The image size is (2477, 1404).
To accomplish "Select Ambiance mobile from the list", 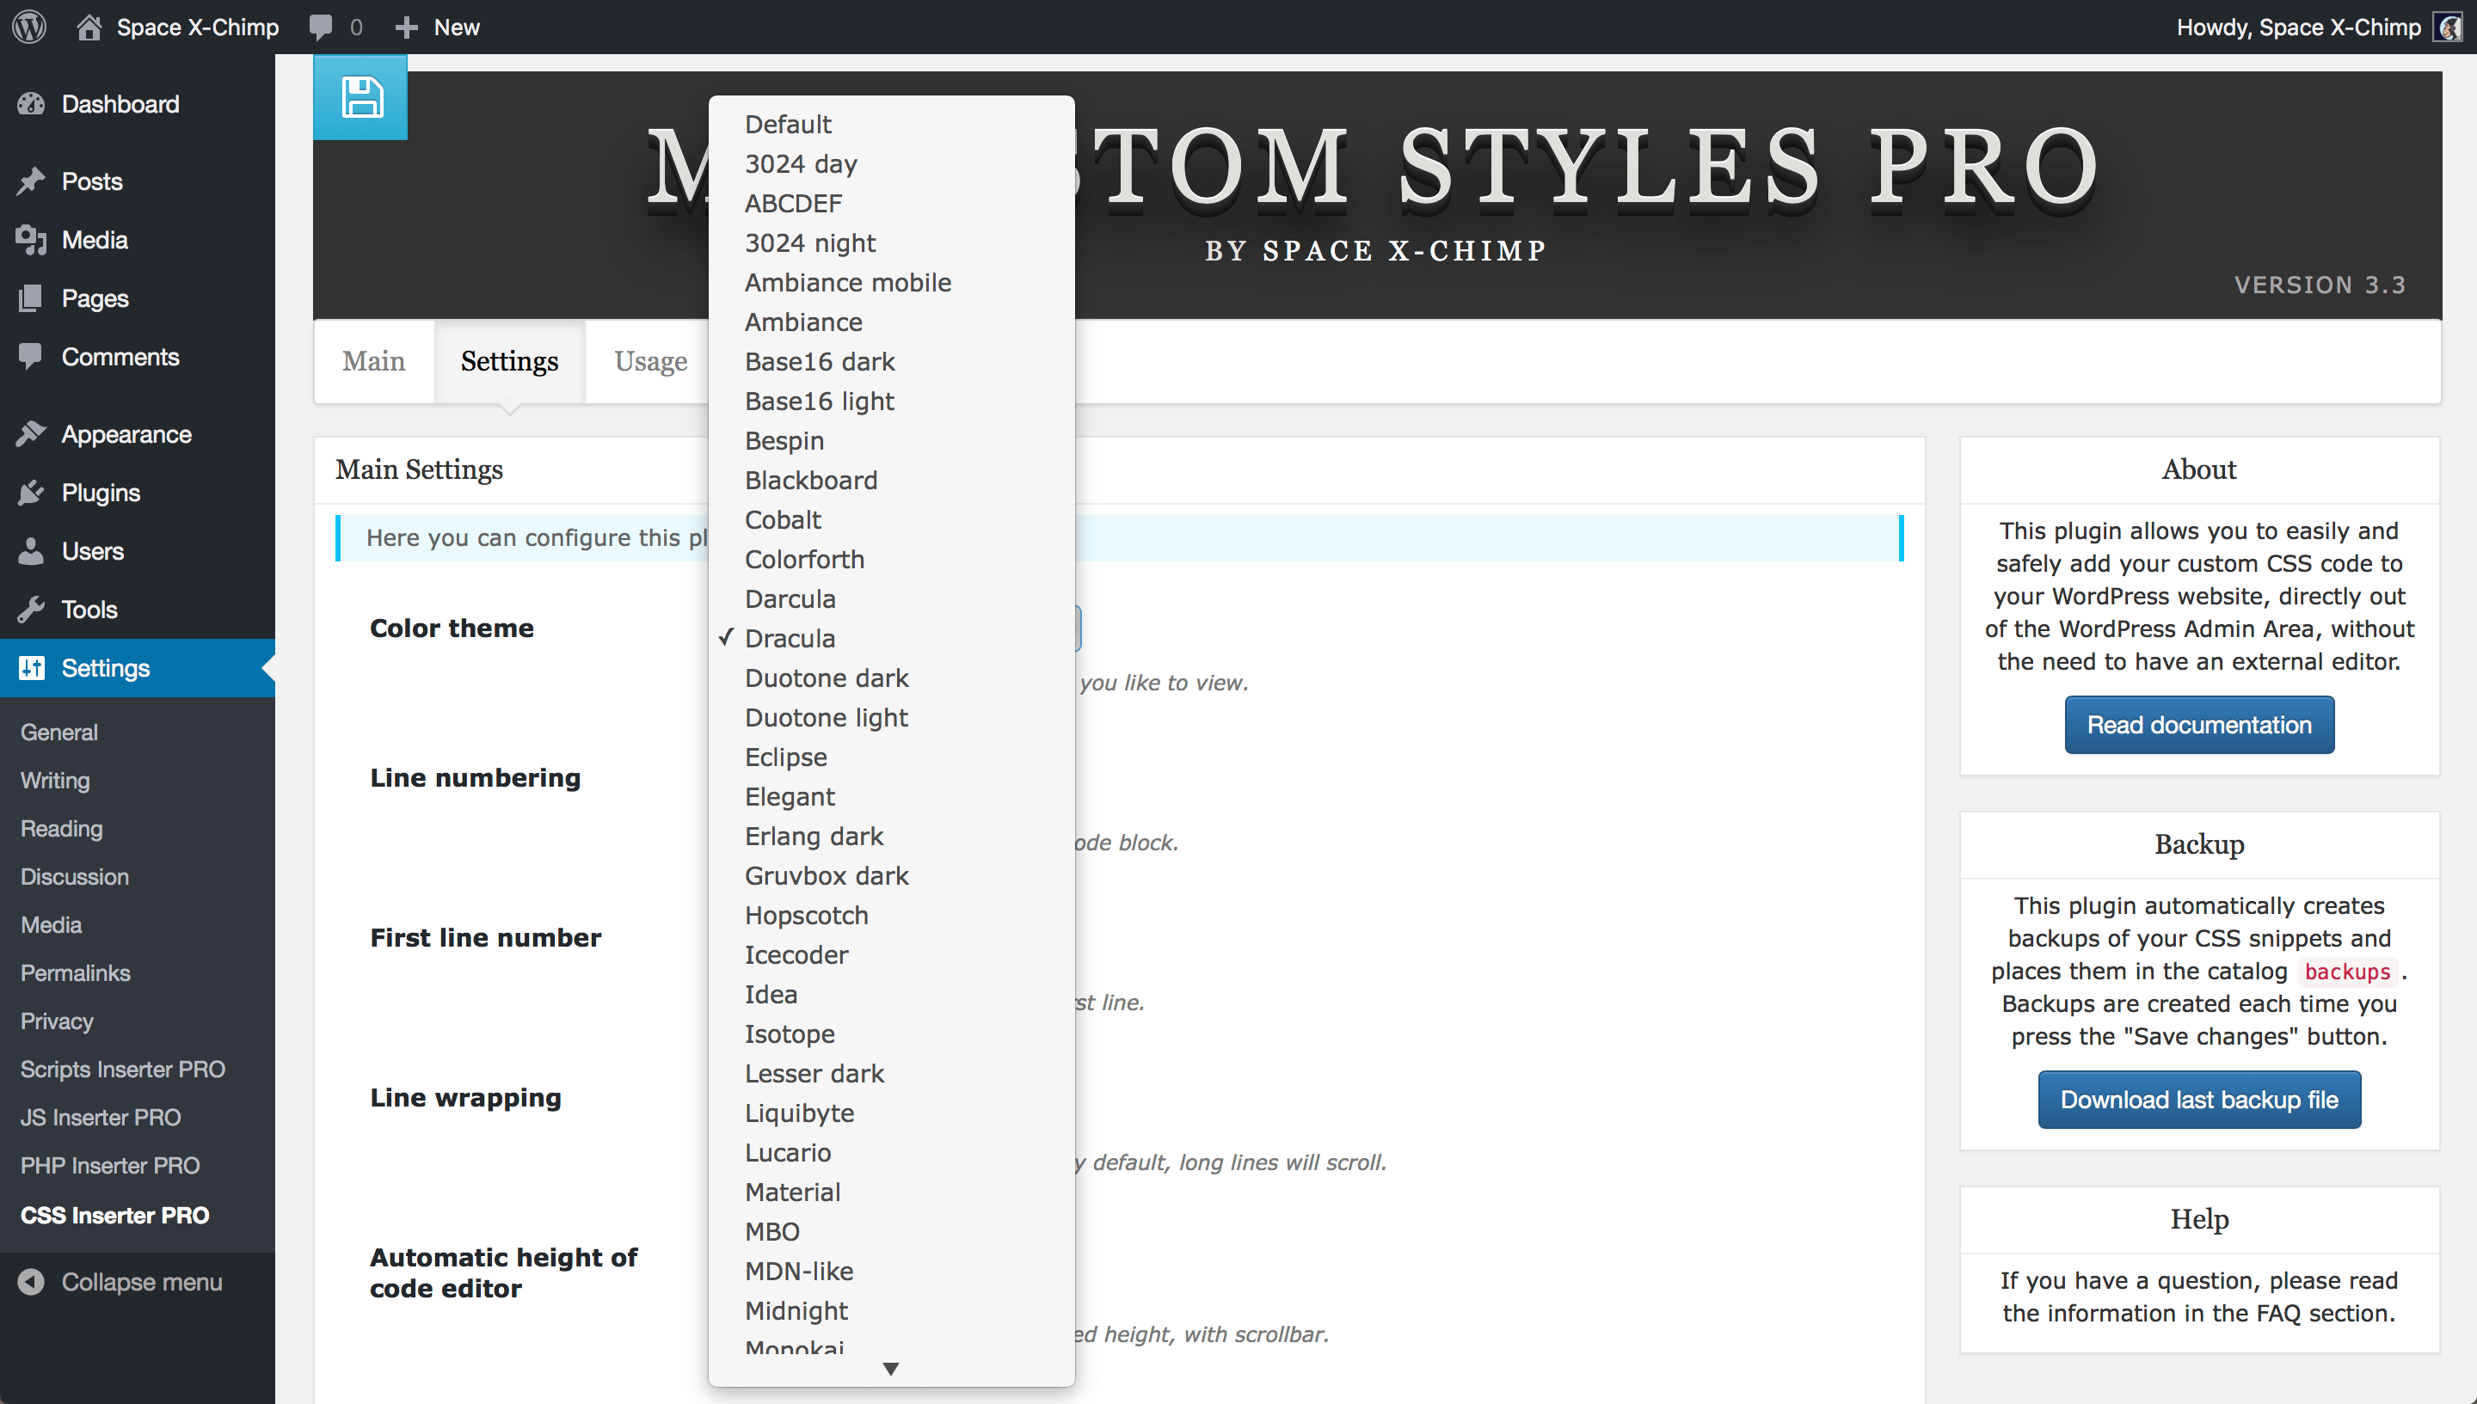I will click(891, 283).
